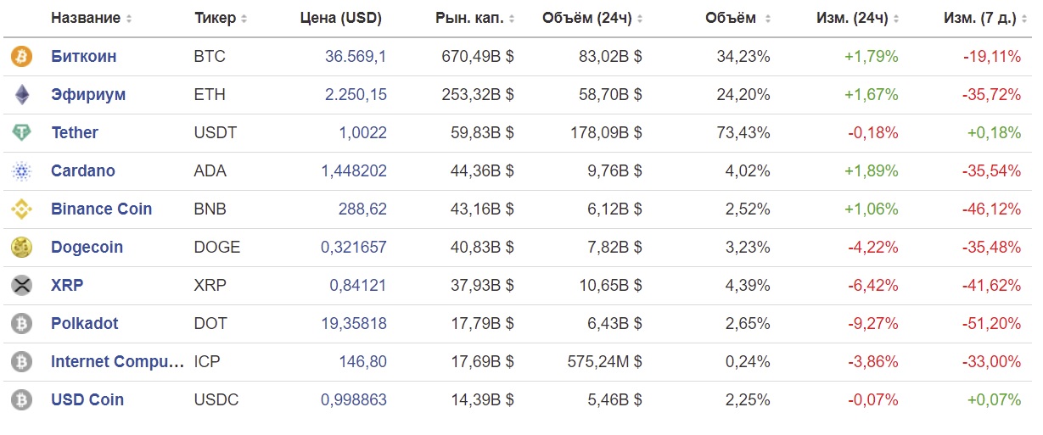Sort by Объём percentage column
Screen dimensions: 1043x435
pyautogui.click(x=738, y=18)
